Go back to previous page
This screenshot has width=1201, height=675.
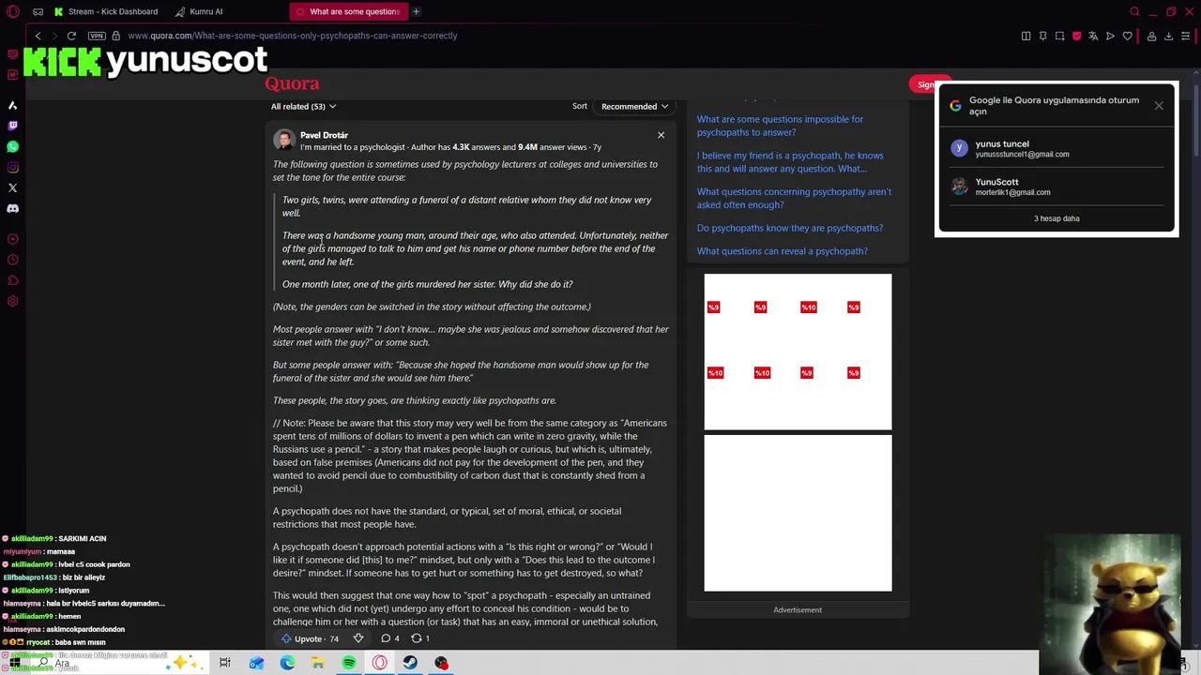[38, 36]
